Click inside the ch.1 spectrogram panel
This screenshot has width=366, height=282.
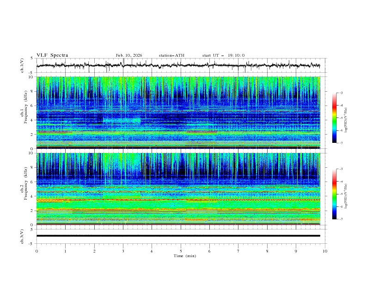tap(178, 112)
